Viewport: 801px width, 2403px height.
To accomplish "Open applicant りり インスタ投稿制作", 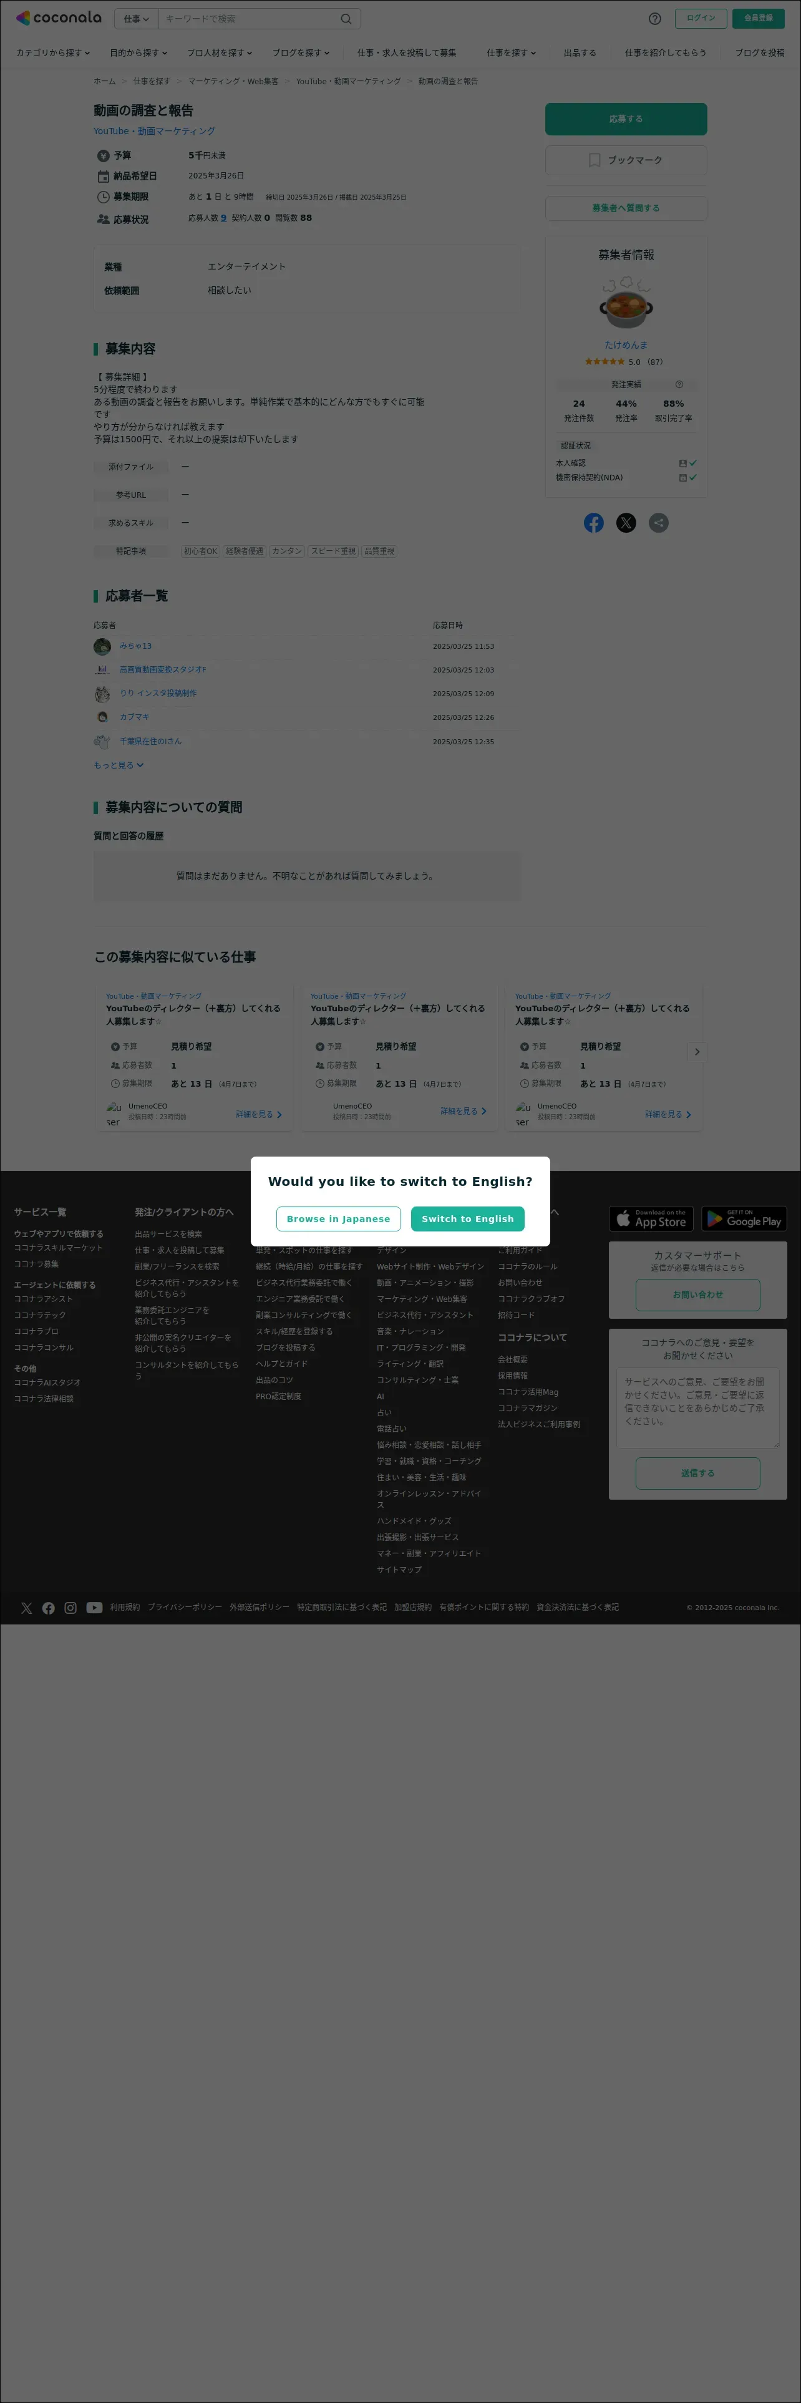I will coord(158,693).
